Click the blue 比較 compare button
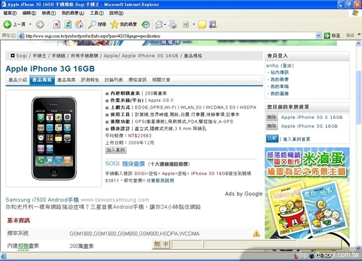 (272, 139)
